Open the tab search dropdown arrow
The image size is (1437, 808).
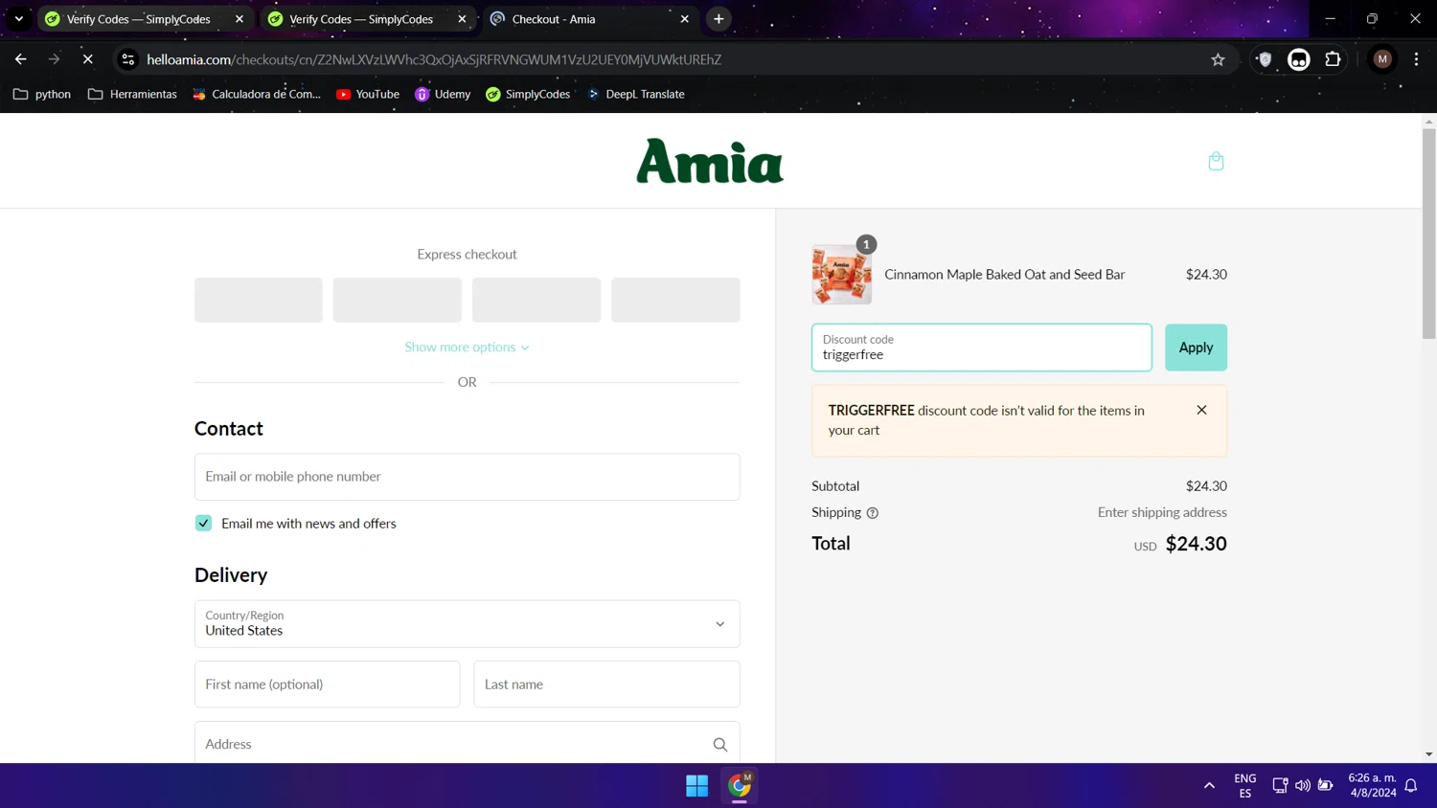(x=18, y=19)
